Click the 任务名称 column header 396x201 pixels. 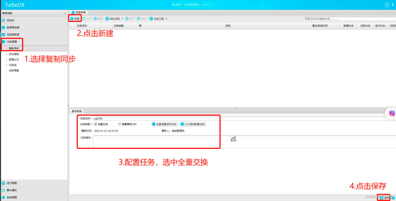94,26
